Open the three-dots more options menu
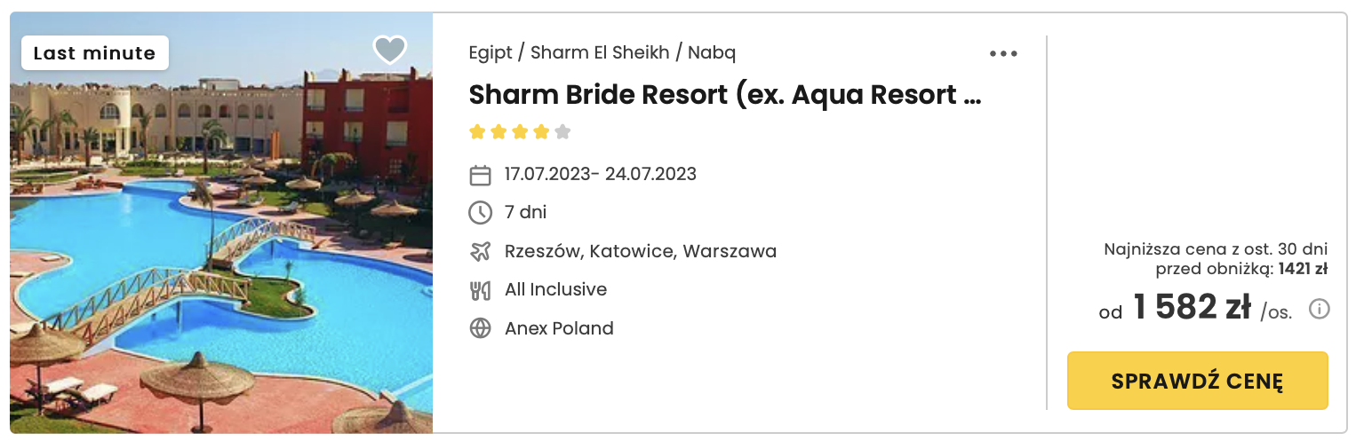 coord(1003,53)
